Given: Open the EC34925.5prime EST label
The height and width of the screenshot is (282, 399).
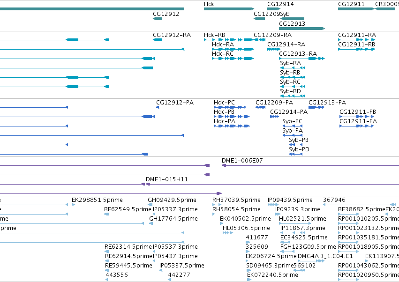Looking at the screenshot, I should [x=304, y=237].
